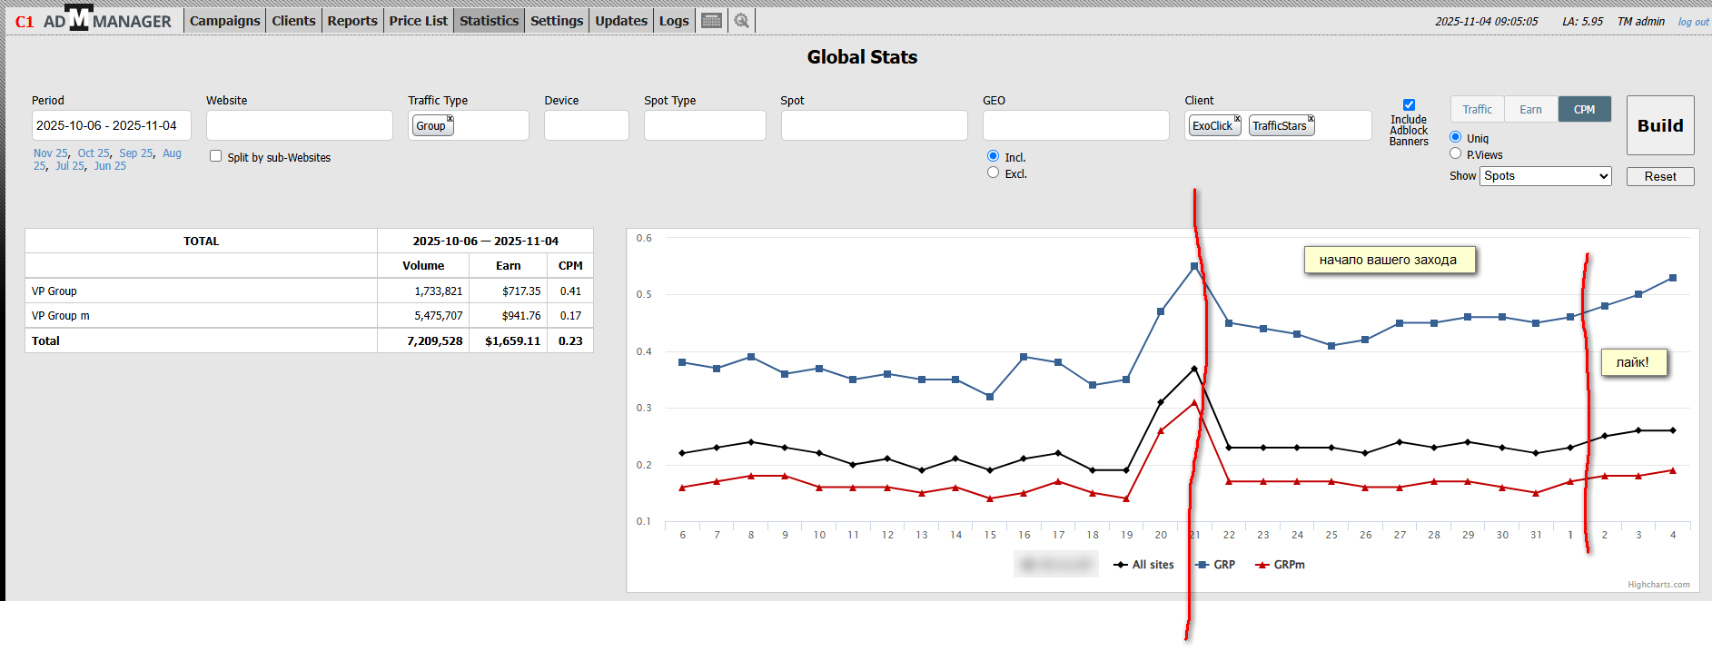Remove ExoClick from Client filter
This screenshot has width=1712, height=651.
[x=1237, y=119]
